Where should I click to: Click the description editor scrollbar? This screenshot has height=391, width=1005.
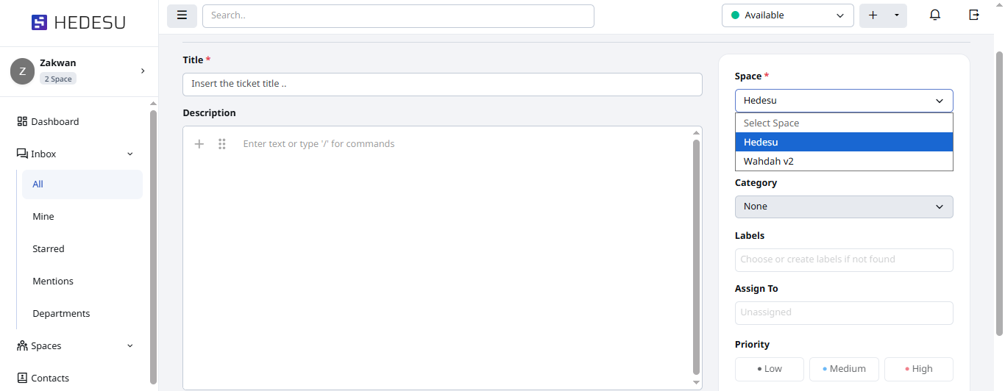[x=696, y=258]
